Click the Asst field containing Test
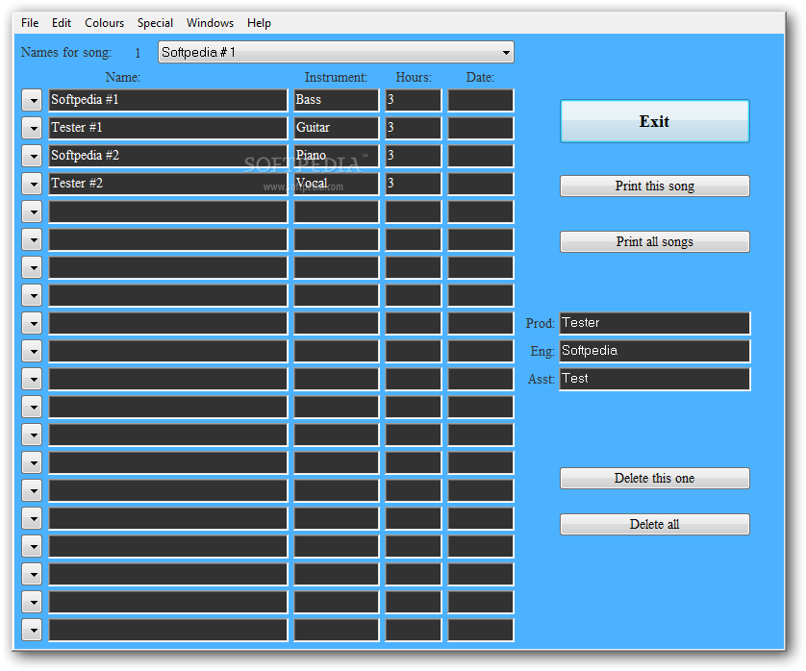The height and width of the screenshot is (671, 806). (654, 379)
